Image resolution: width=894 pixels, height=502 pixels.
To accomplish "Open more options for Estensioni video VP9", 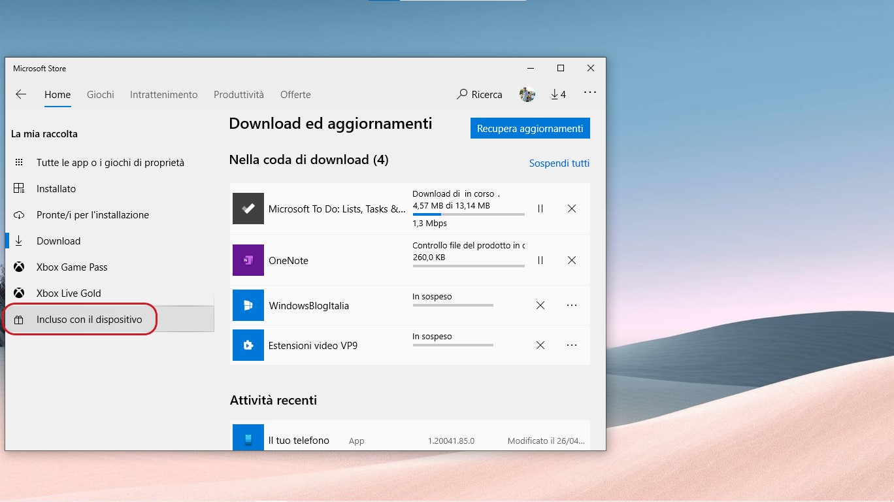I will coord(572,345).
